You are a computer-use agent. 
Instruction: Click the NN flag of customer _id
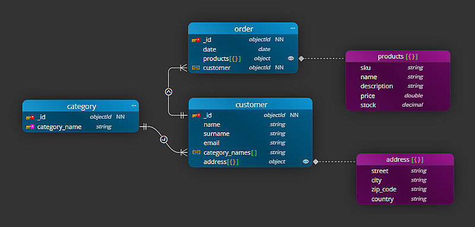click(x=294, y=115)
